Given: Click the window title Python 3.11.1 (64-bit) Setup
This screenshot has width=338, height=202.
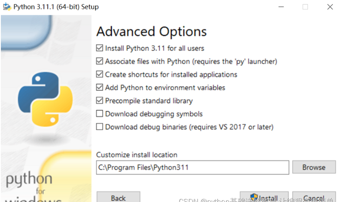Looking at the screenshot, I should pyautogui.click(x=56, y=7).
